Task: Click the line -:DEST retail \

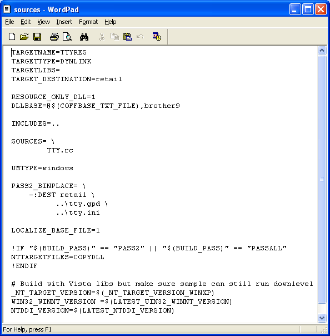Action: tap(62, 195)
